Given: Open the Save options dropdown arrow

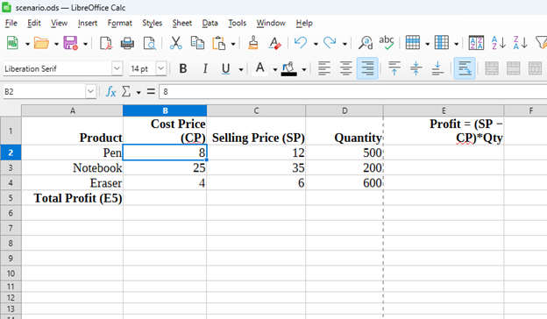Looking at the screenshot, I should [85, 44].
